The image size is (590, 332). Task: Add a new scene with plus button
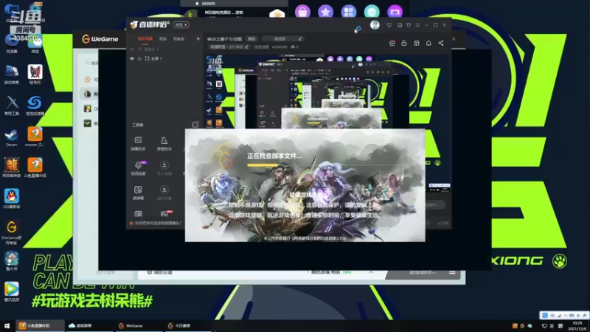198,39
